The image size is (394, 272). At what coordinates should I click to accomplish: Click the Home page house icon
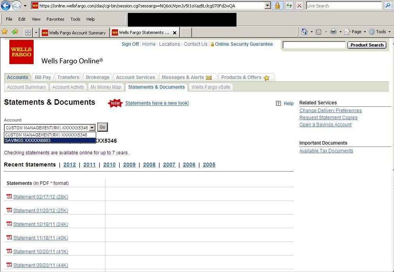304,32
